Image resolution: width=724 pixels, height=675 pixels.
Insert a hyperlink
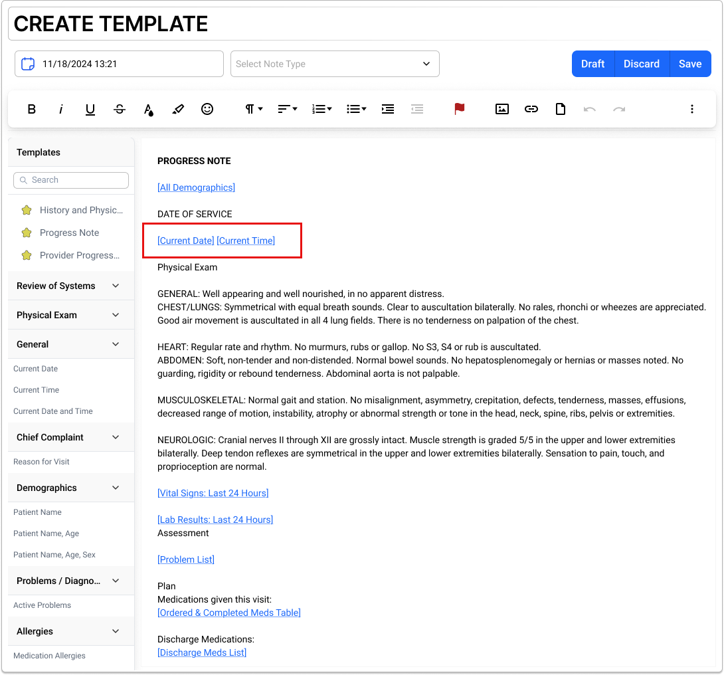[531, 109]
